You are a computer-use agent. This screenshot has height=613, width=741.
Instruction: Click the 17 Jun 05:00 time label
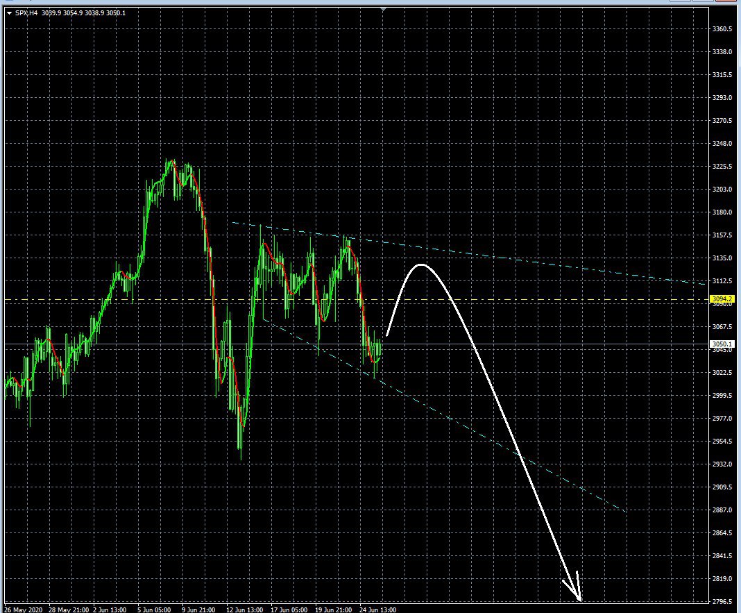(x=289, y=610)
